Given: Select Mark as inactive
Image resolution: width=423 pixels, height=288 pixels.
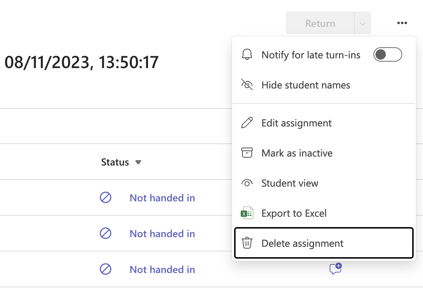Looking at the screenshot, I should point(297,153).
